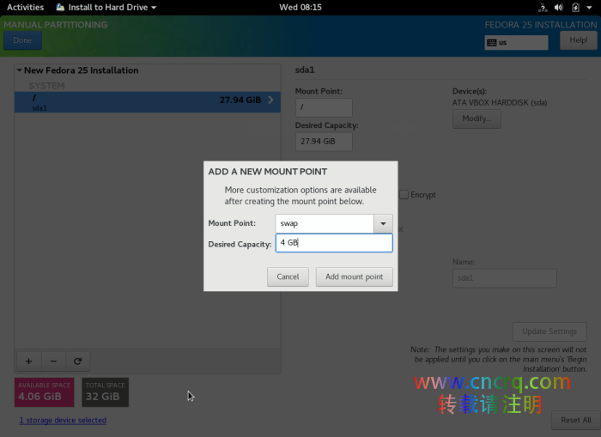This screenshot has width=601, height=437.
Task: Click the add mount point plus icon
Action: [28, 361]
